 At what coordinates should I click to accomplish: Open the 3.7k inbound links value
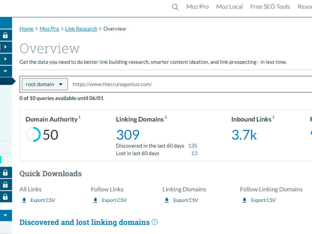[x=244, y=135]
